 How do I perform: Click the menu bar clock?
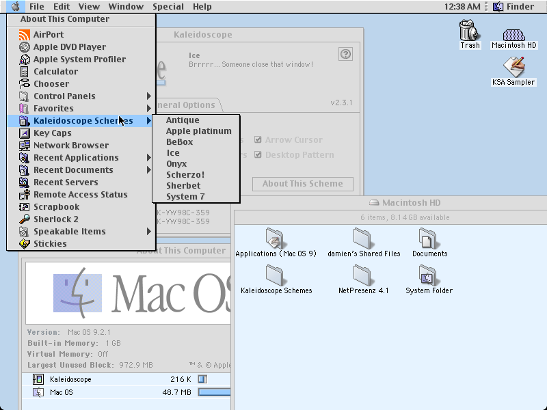(x=462, y=7)
